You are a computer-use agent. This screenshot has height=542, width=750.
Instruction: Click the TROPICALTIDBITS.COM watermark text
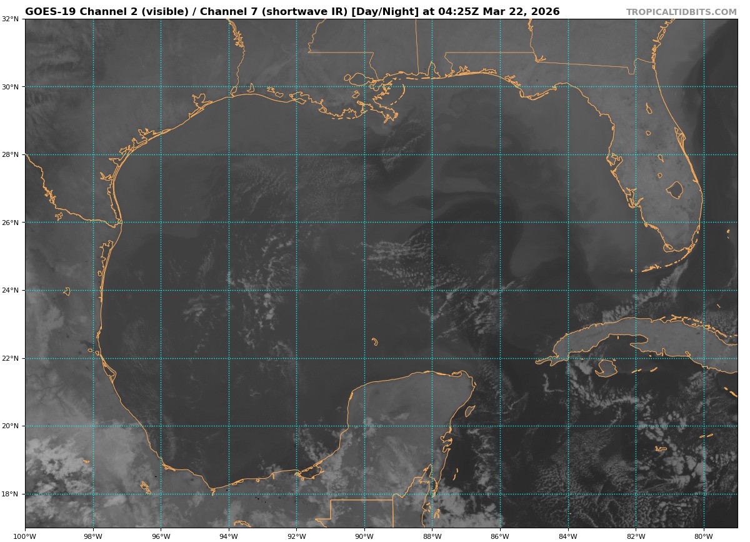pyautogui.click(x=681, y=12)
